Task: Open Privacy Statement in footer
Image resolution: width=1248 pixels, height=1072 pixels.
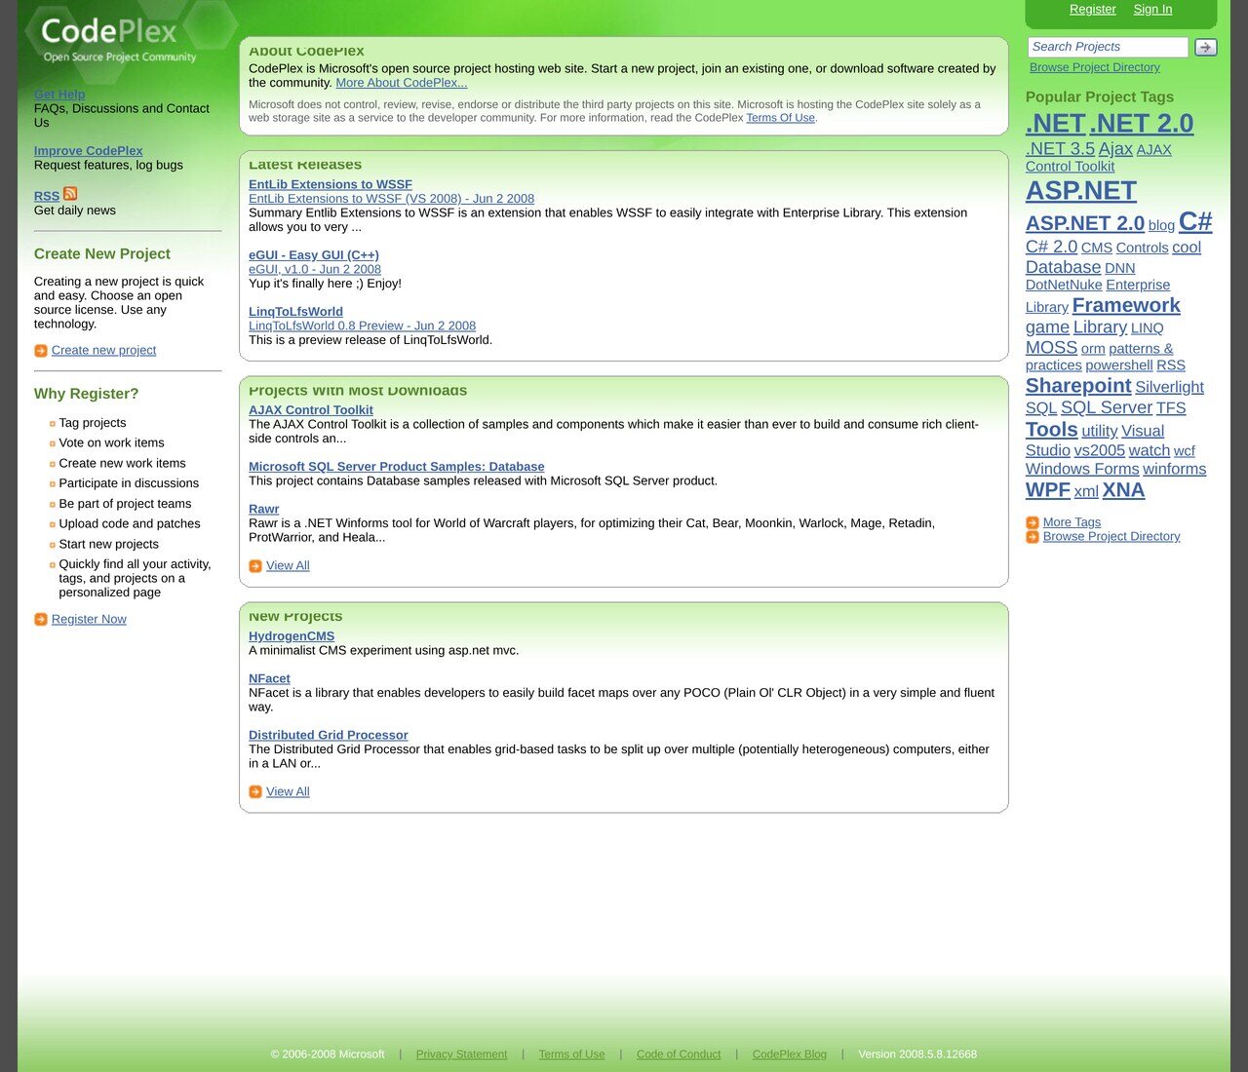Action: (x=461, y=1054)
